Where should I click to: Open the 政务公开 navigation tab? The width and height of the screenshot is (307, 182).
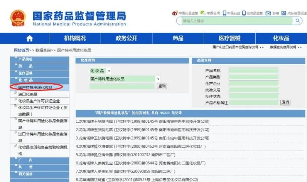(127, 38)
